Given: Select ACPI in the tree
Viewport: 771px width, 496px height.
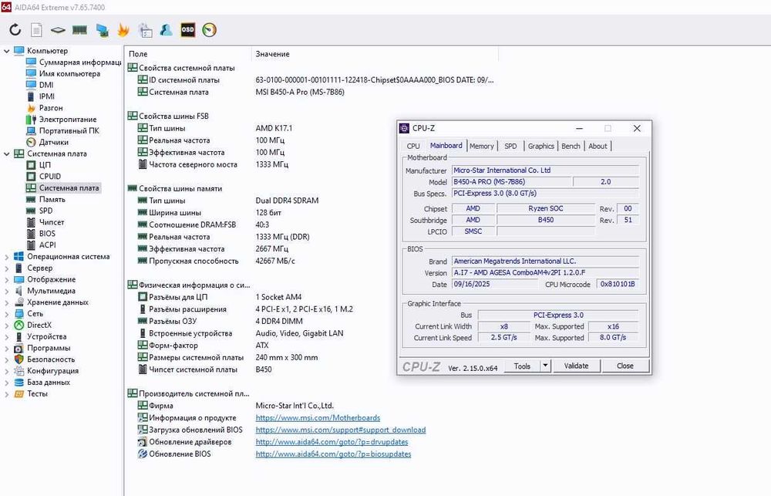Looking at the screenshot, I should coord(48,245).
